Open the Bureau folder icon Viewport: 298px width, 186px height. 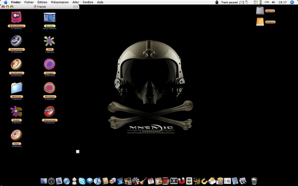50,18
